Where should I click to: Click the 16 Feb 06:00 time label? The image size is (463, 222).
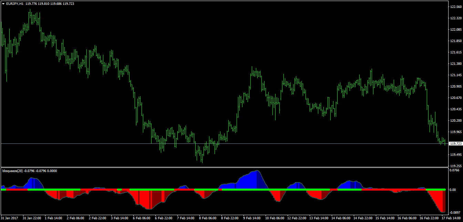[x=407, y=219]
